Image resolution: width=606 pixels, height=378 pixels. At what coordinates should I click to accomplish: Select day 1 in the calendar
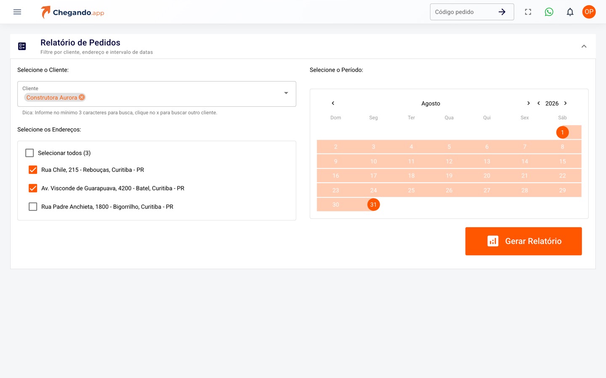pos(562,132)
